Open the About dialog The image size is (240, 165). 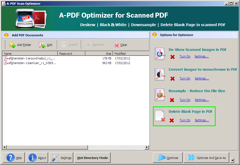click(37, 158)
